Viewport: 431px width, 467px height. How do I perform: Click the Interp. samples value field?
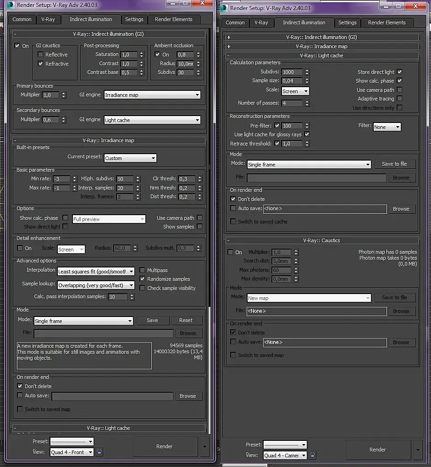click(126, 188)
